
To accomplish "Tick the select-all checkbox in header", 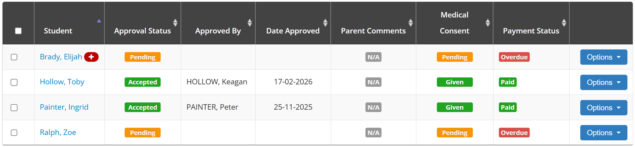I will pyautogui.click(x=18, y=31).
